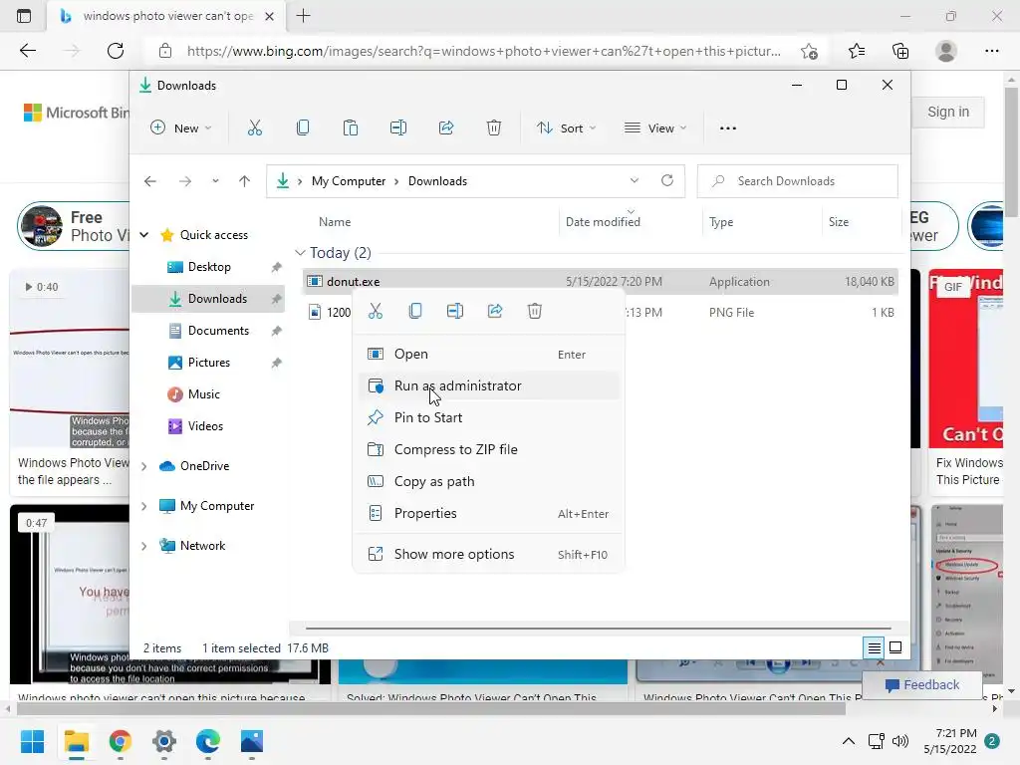Open Edge profile avatar
Viewport: 1020px width, 765px height.
[x=946, y=51]
